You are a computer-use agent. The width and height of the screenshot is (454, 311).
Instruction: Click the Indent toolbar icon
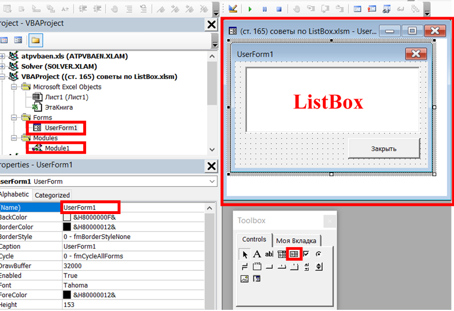pyautogui.click(x=83, y=9)
